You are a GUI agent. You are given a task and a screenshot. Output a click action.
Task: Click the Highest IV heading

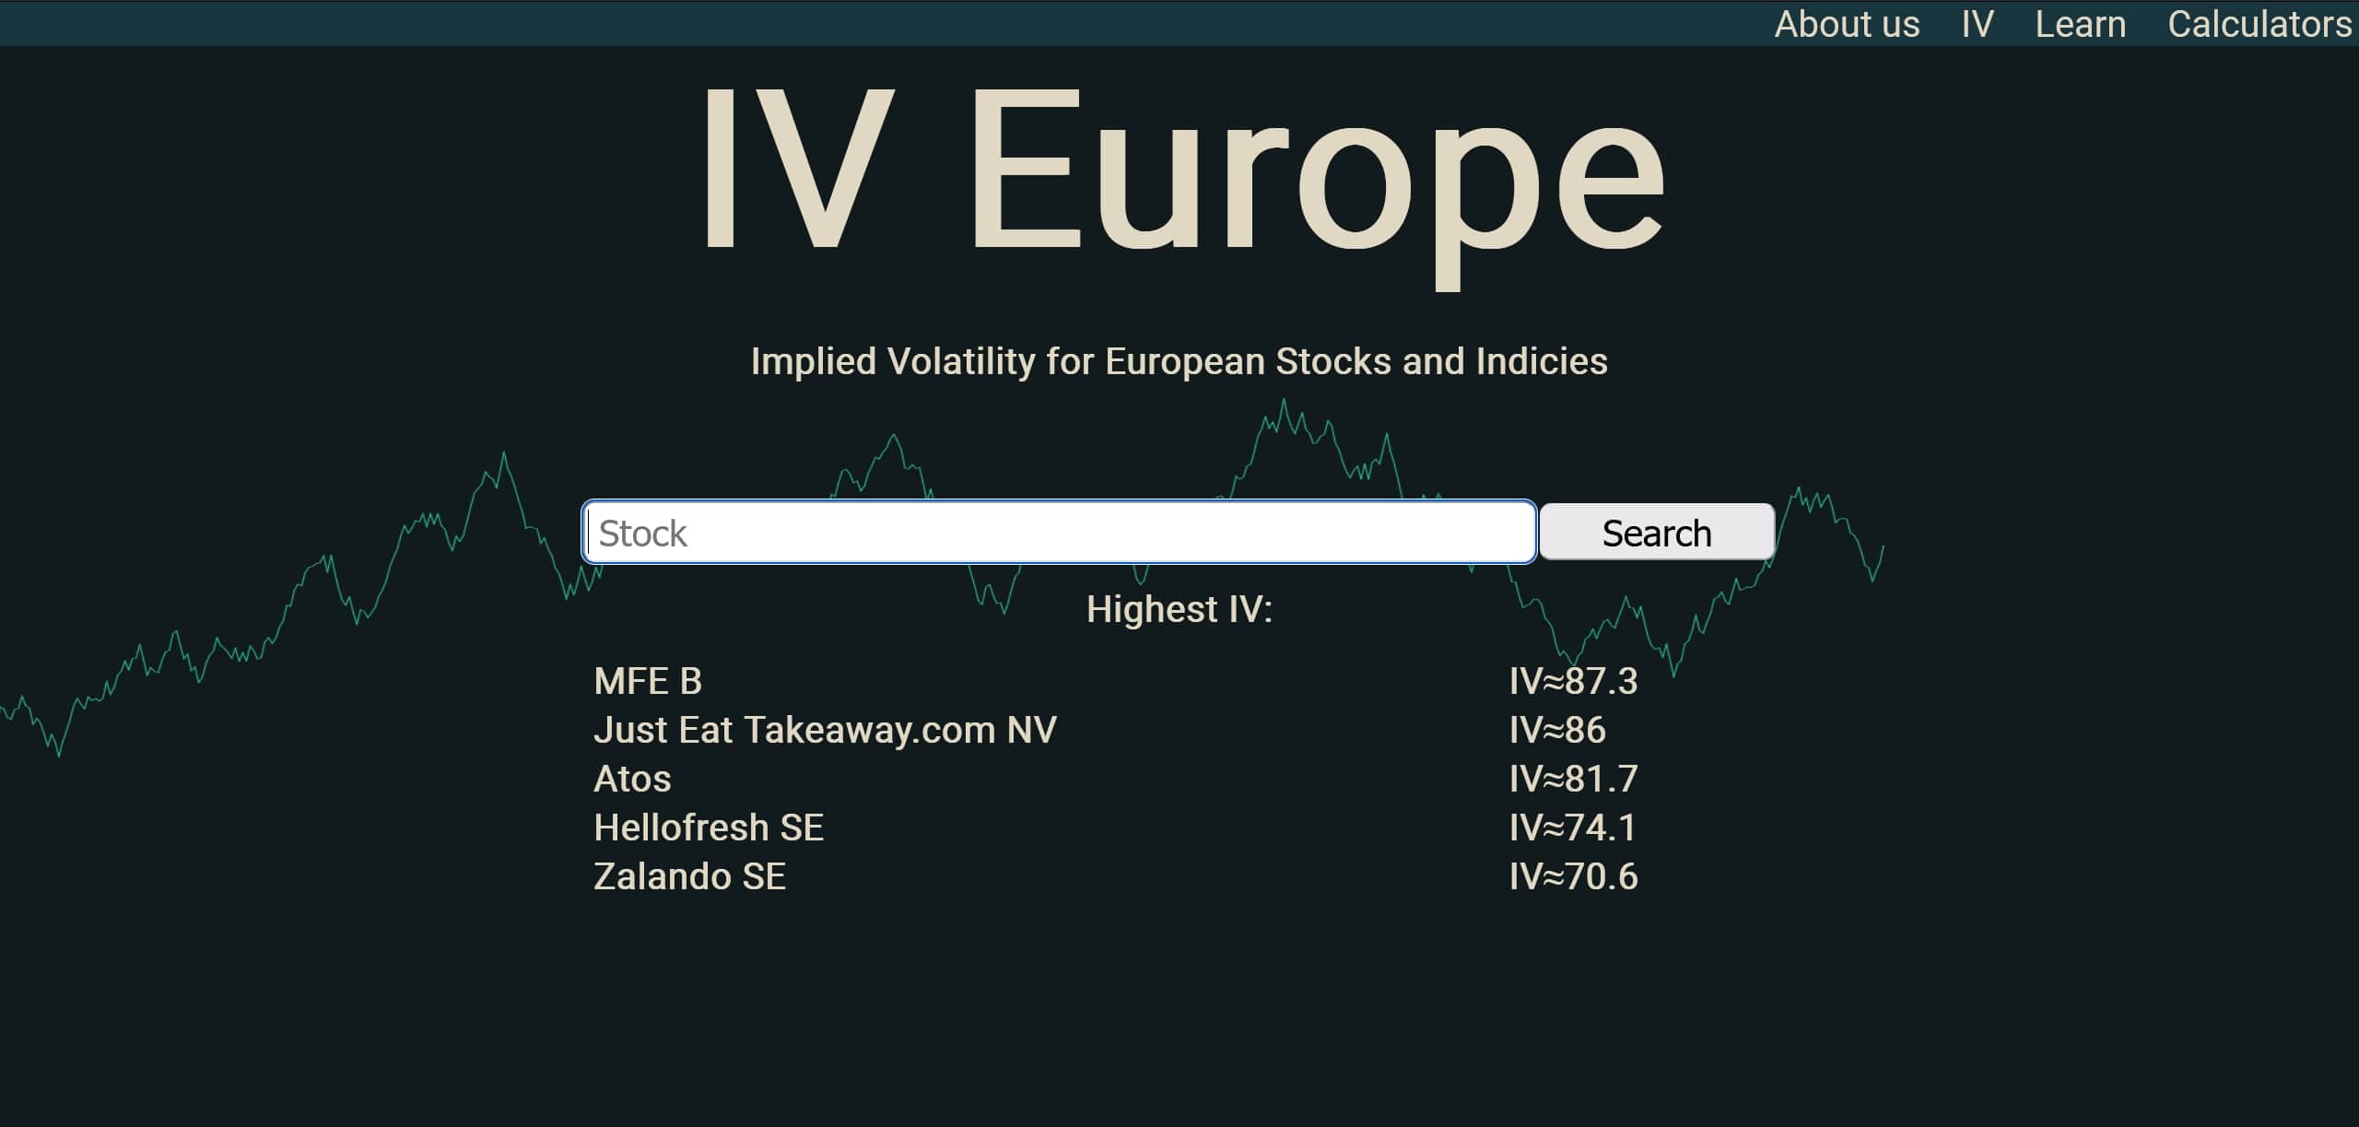(x=1179, y=609)
